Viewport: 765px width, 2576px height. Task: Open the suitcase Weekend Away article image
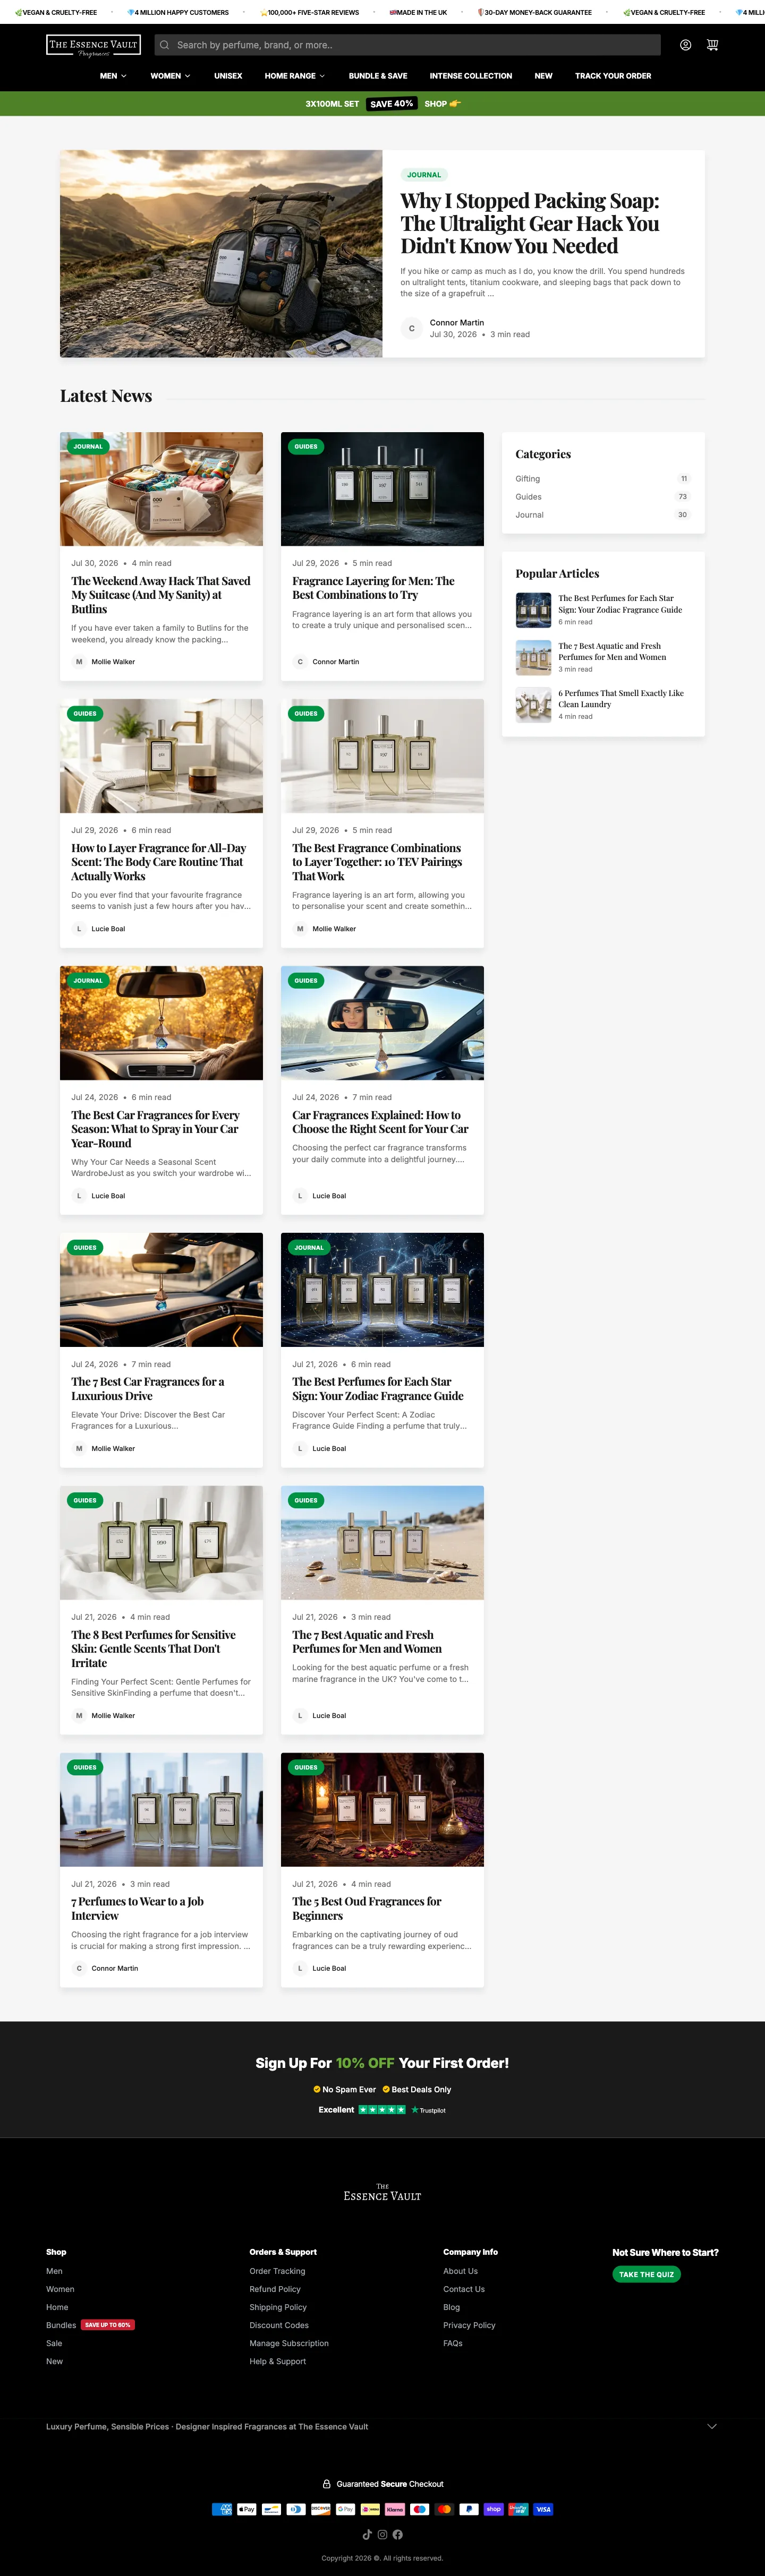point(161,489)
